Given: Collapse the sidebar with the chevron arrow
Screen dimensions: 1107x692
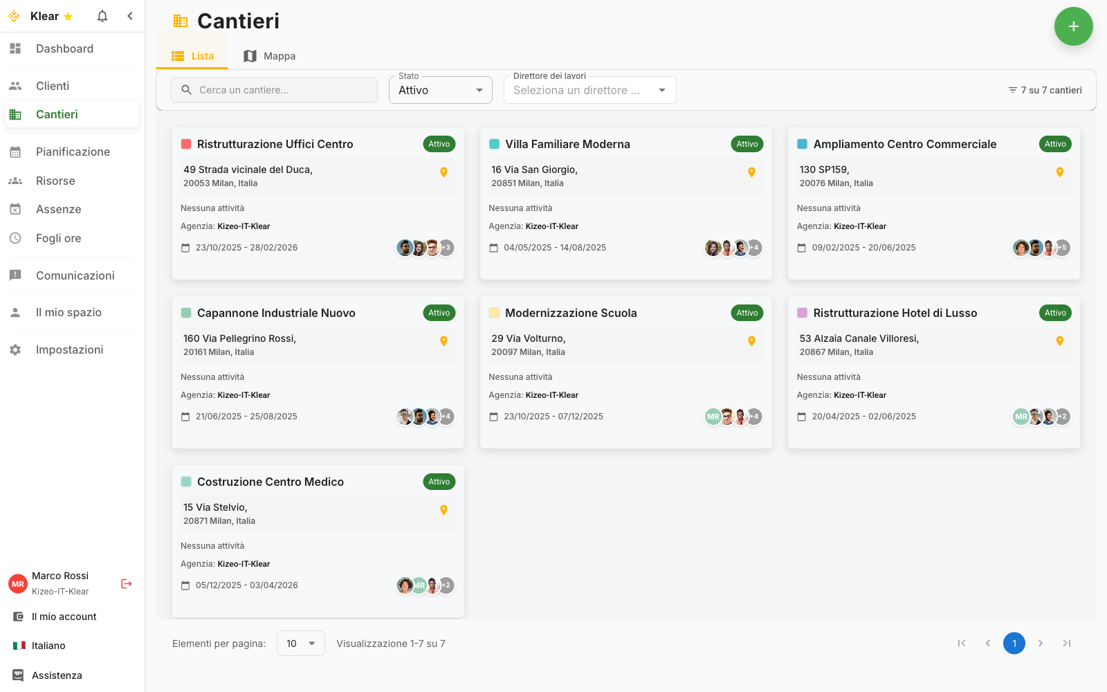Looking at the screenshot, I should coord(130,15).
